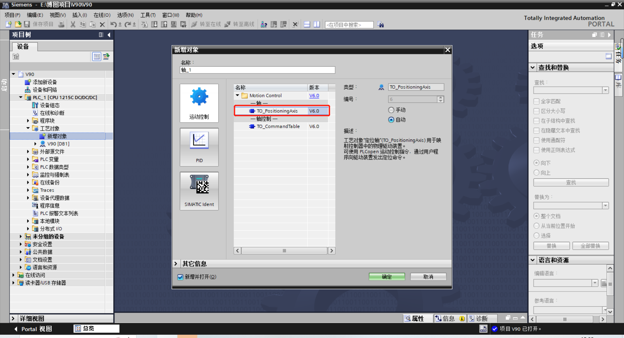This screenshot has height=338, width=624.
Task: Click the float window icon in 任务 header
Action: point(594,35)
